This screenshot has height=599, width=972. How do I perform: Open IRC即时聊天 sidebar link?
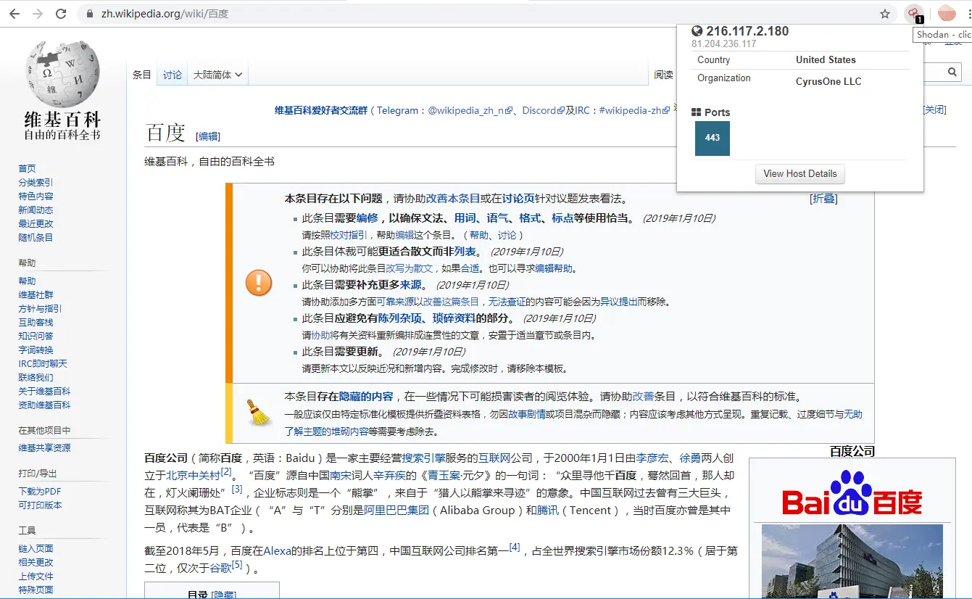pos(43,363)
